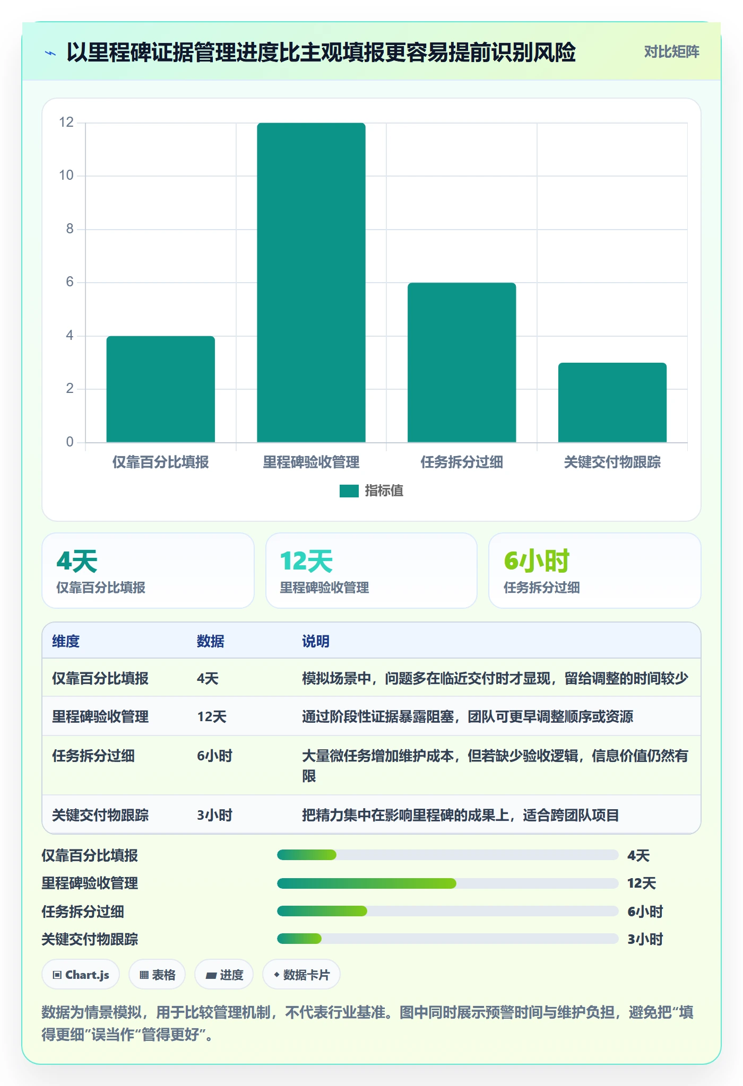
Task: Click the description starting with 大量微任务
Action: (x=495, y=766)
